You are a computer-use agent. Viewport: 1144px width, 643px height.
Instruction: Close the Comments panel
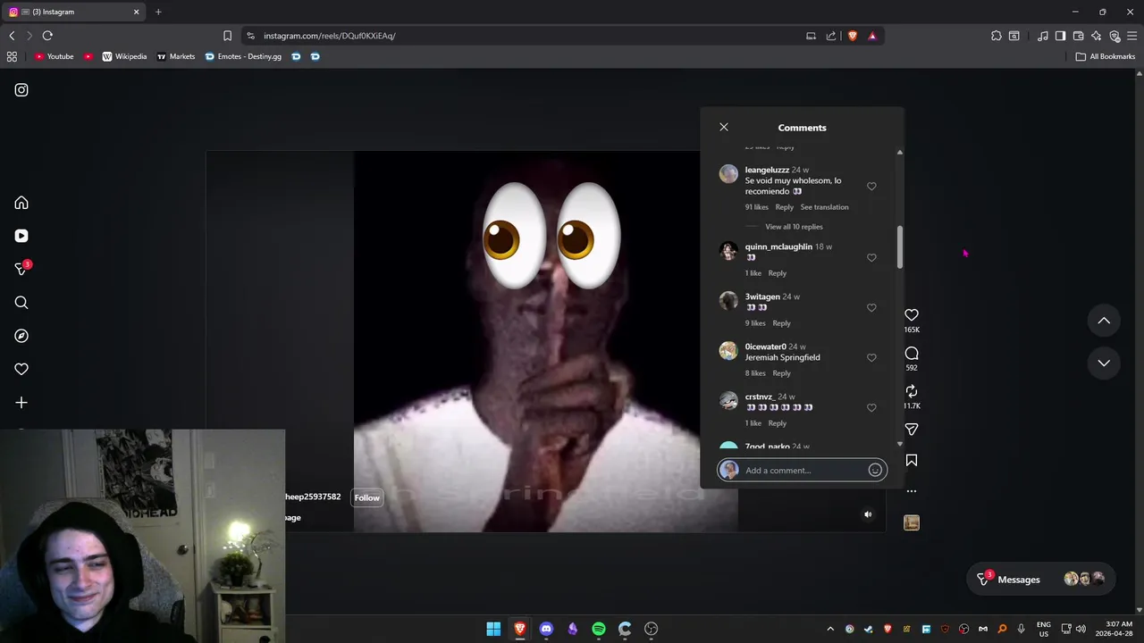(x=724, y=127)
